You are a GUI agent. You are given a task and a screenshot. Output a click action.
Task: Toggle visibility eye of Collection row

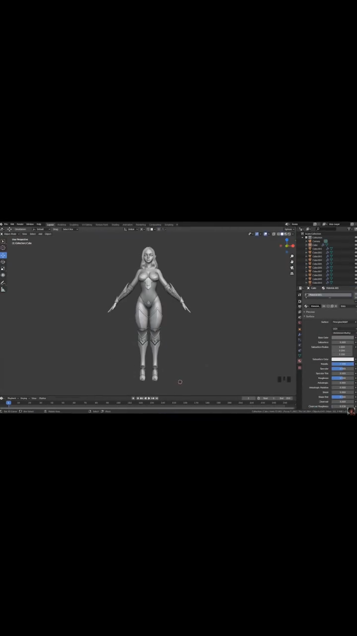click(x=355, y=237)
